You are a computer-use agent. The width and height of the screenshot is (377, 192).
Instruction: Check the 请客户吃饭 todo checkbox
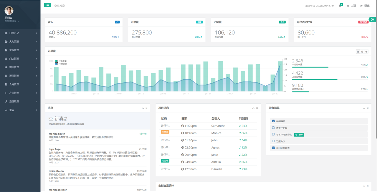[273, 128]
